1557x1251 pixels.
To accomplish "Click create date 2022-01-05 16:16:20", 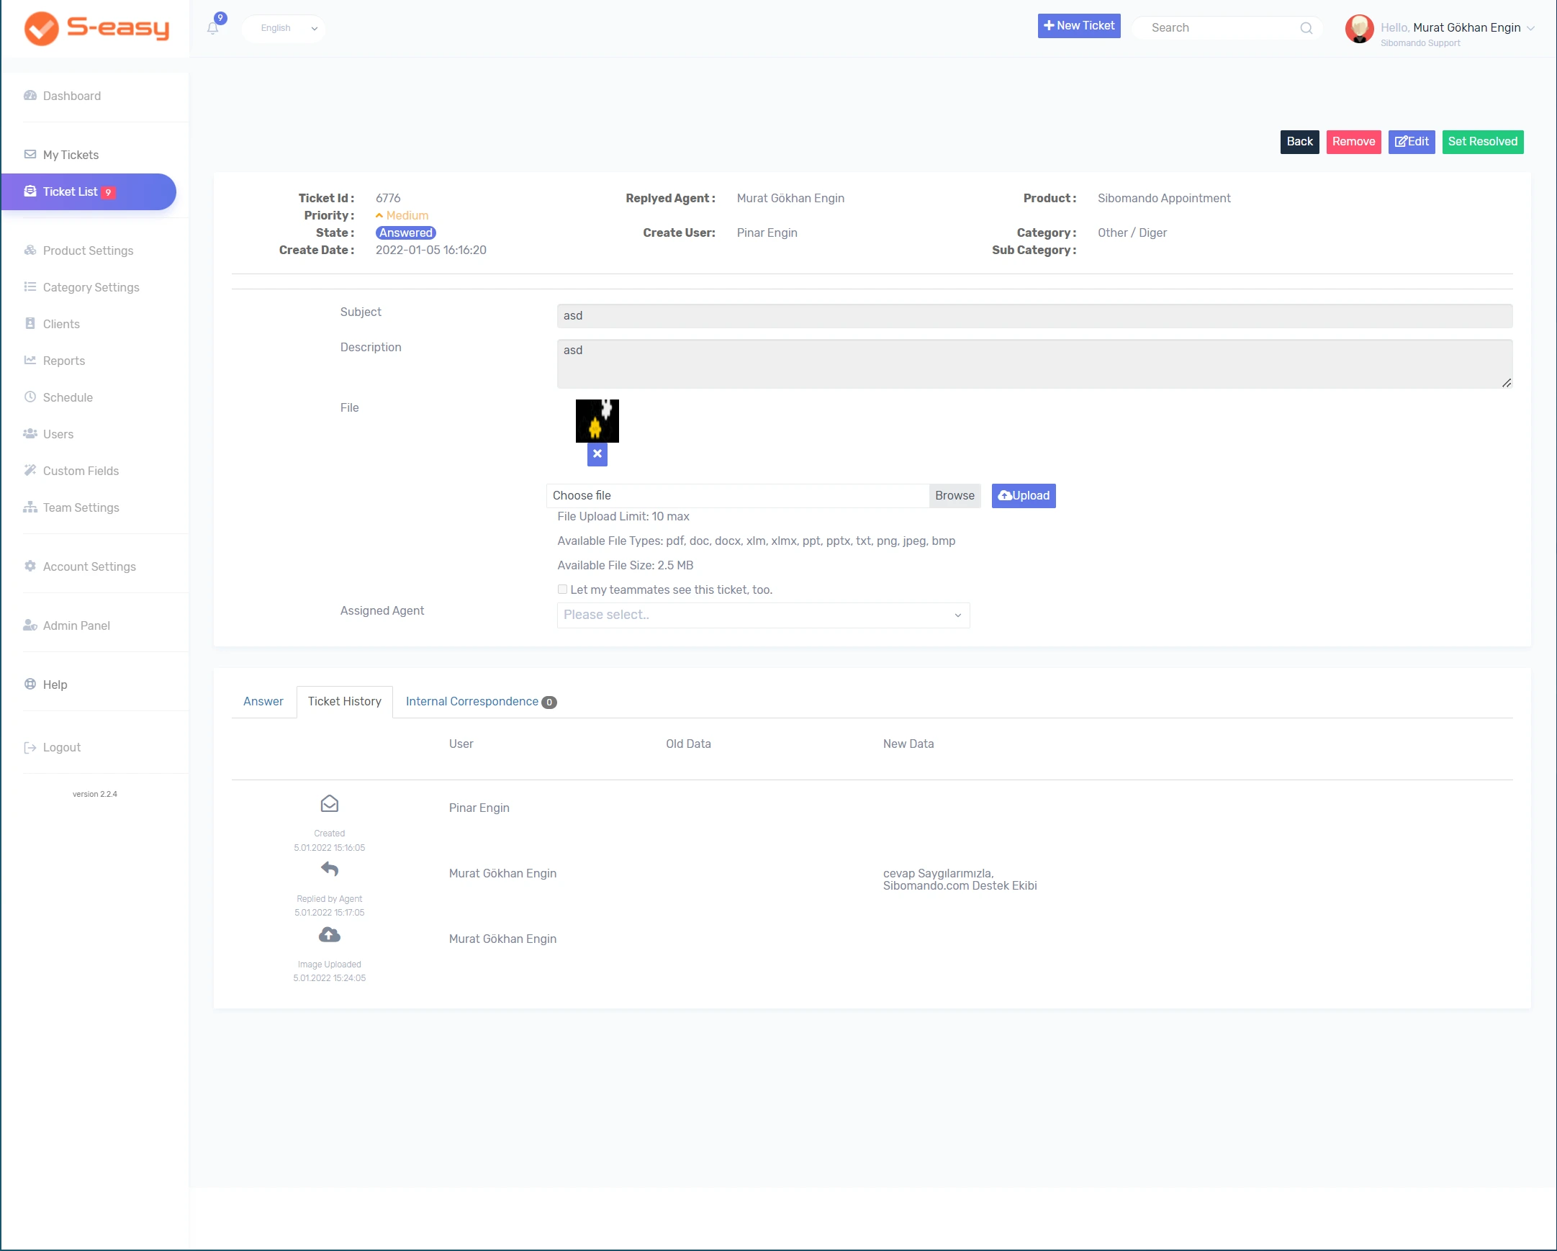I will coord(430,250).
